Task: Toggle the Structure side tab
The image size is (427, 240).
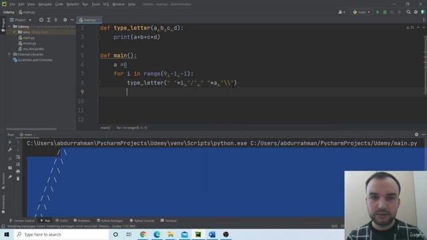Action: coord(3,181)
